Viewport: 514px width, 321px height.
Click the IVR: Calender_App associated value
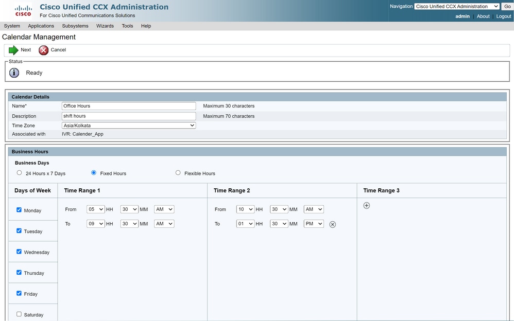click(82, 134)
